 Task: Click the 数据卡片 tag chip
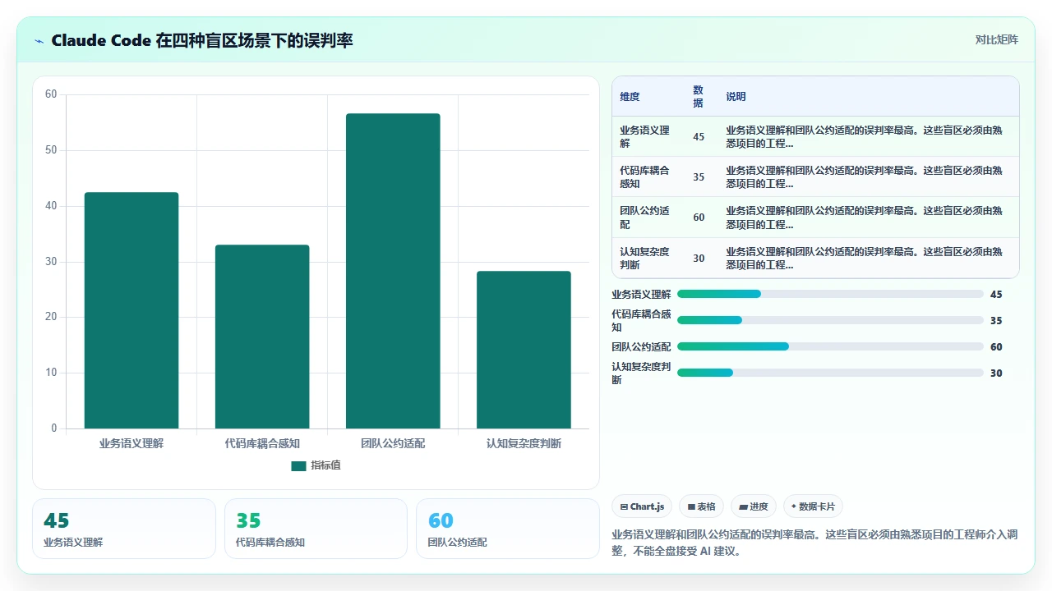(x=813, y=506)
